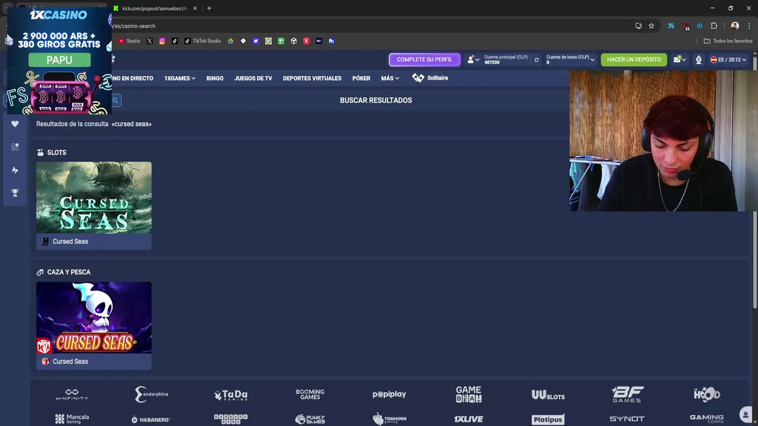The image size is (758, 426).
Task: Open the favorites heart icon in sidebar
Action: click(15, 124)
